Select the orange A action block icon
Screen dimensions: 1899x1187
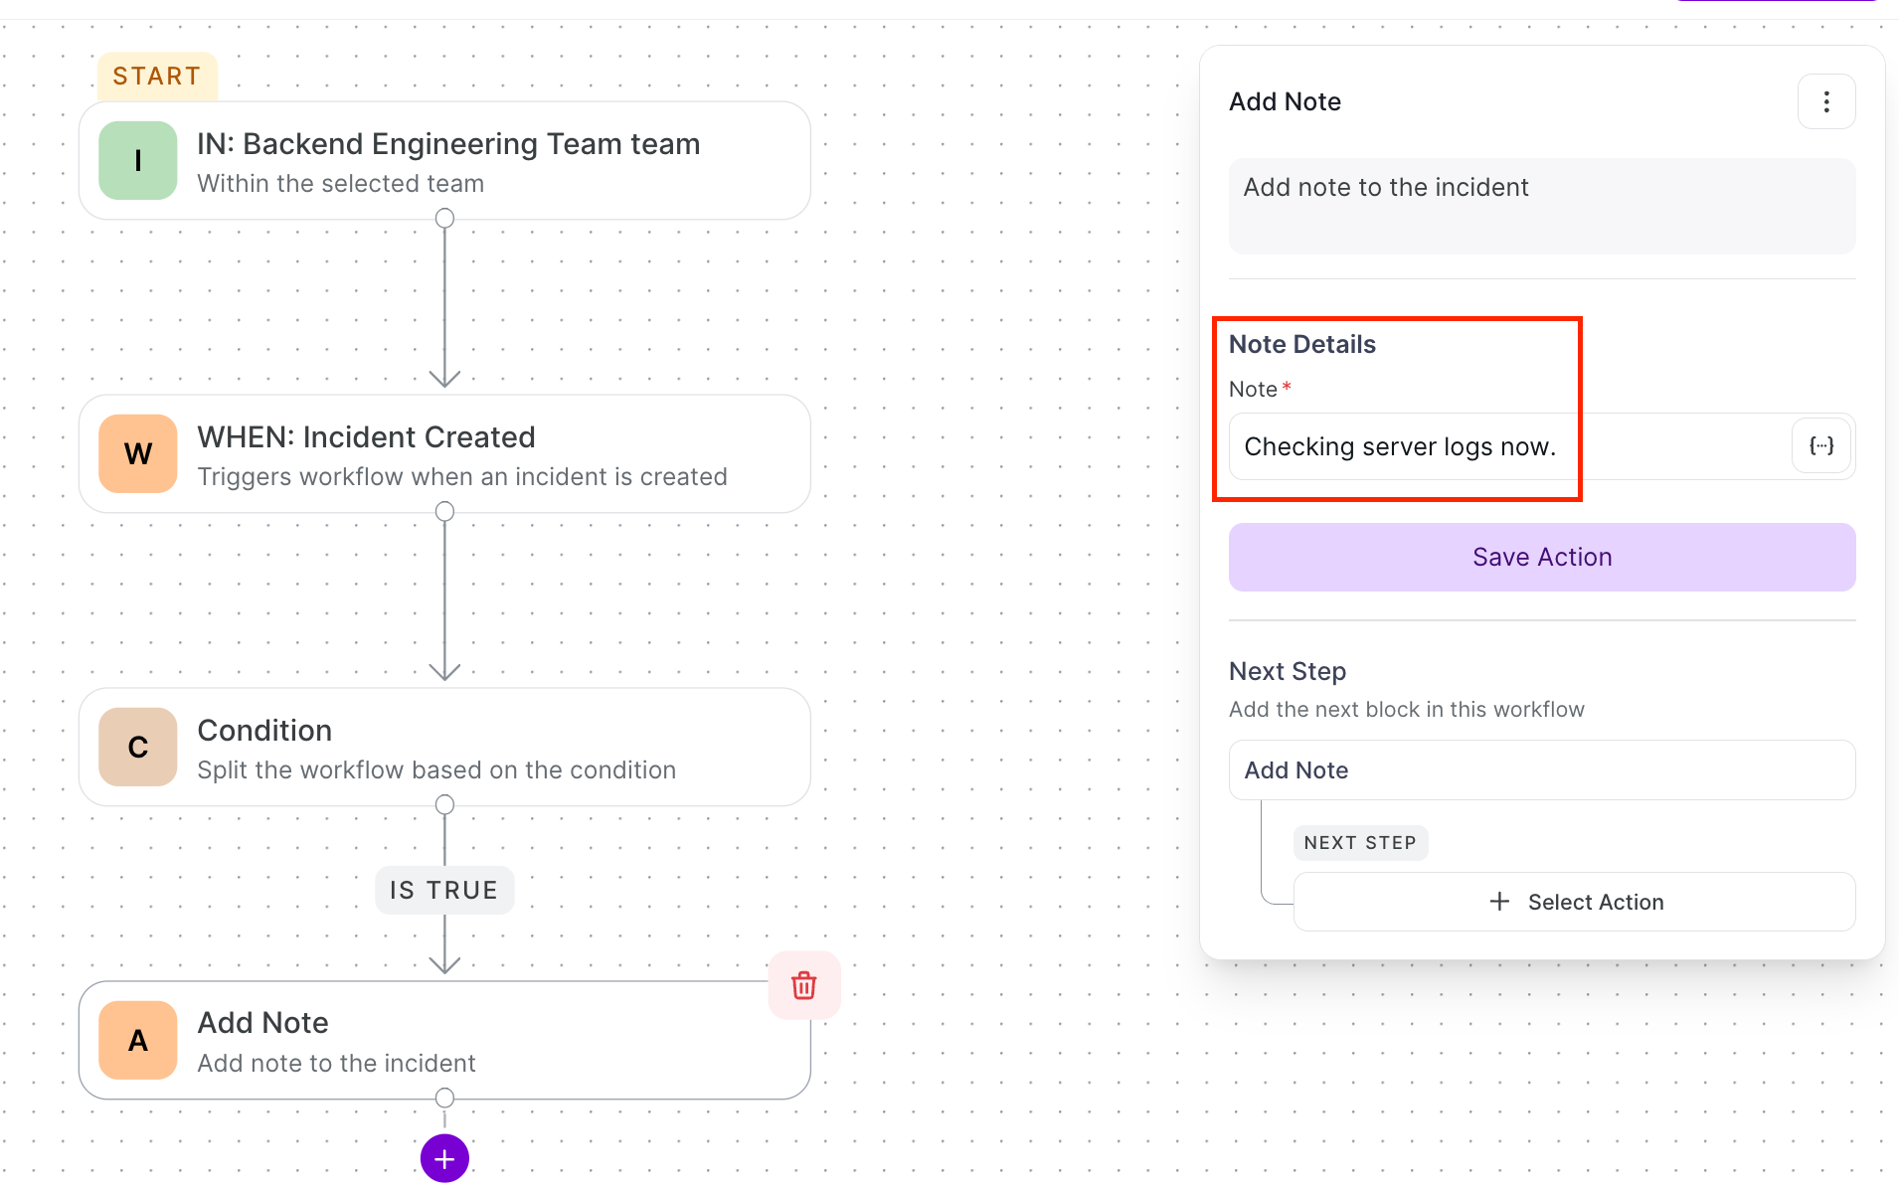point(138,1040)
